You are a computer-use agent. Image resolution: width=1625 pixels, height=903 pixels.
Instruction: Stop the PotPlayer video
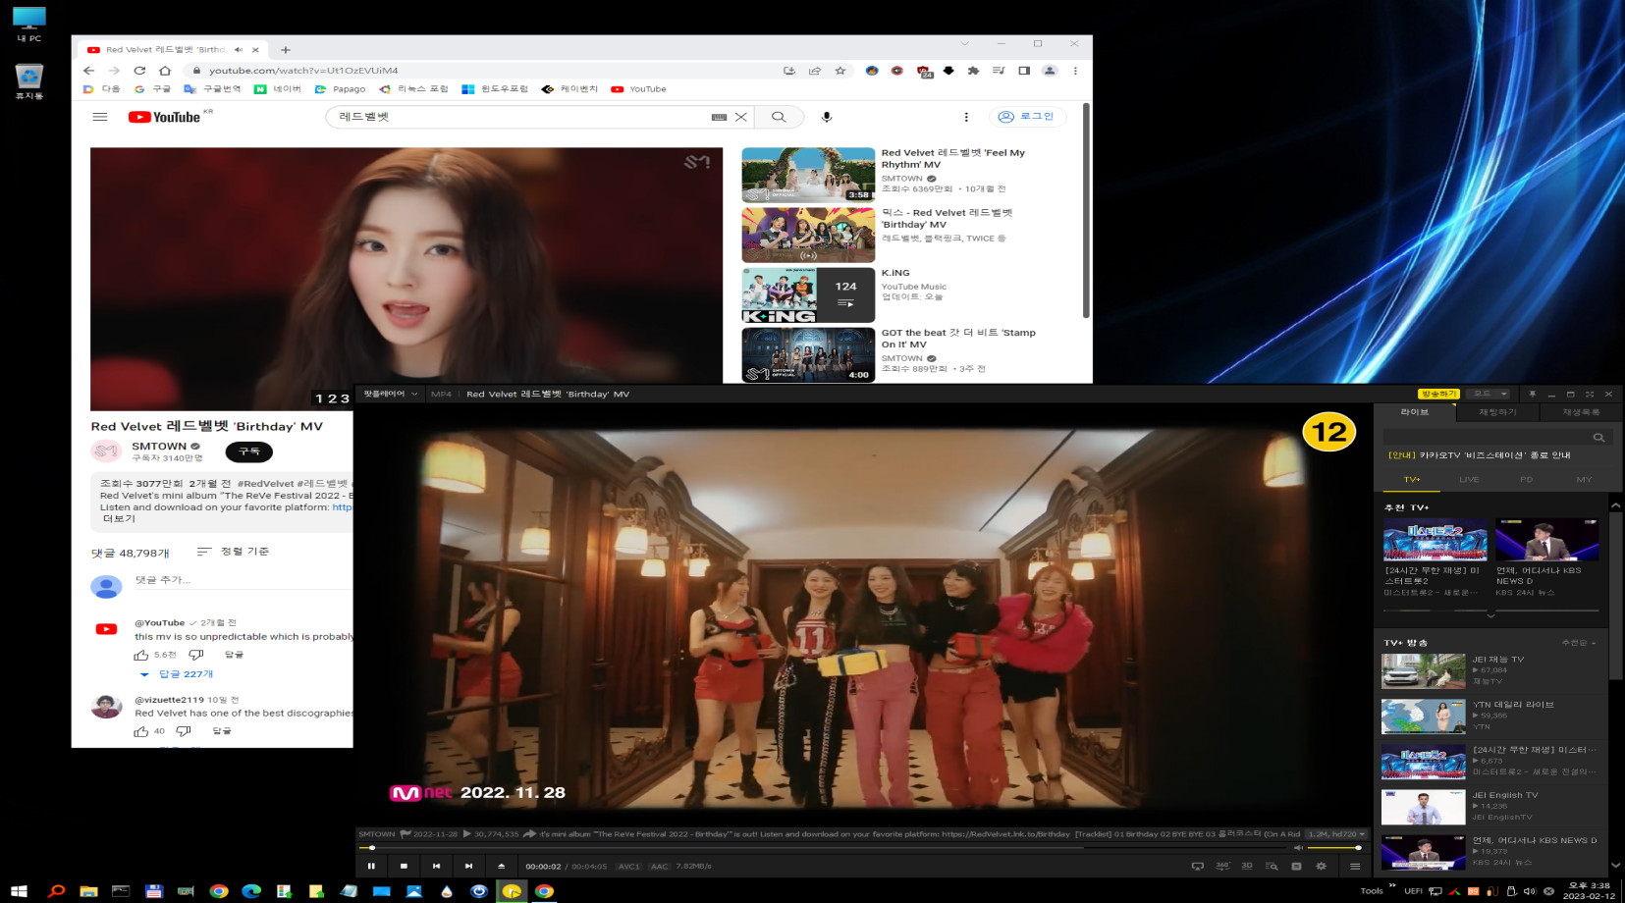(x=404, y=866)
